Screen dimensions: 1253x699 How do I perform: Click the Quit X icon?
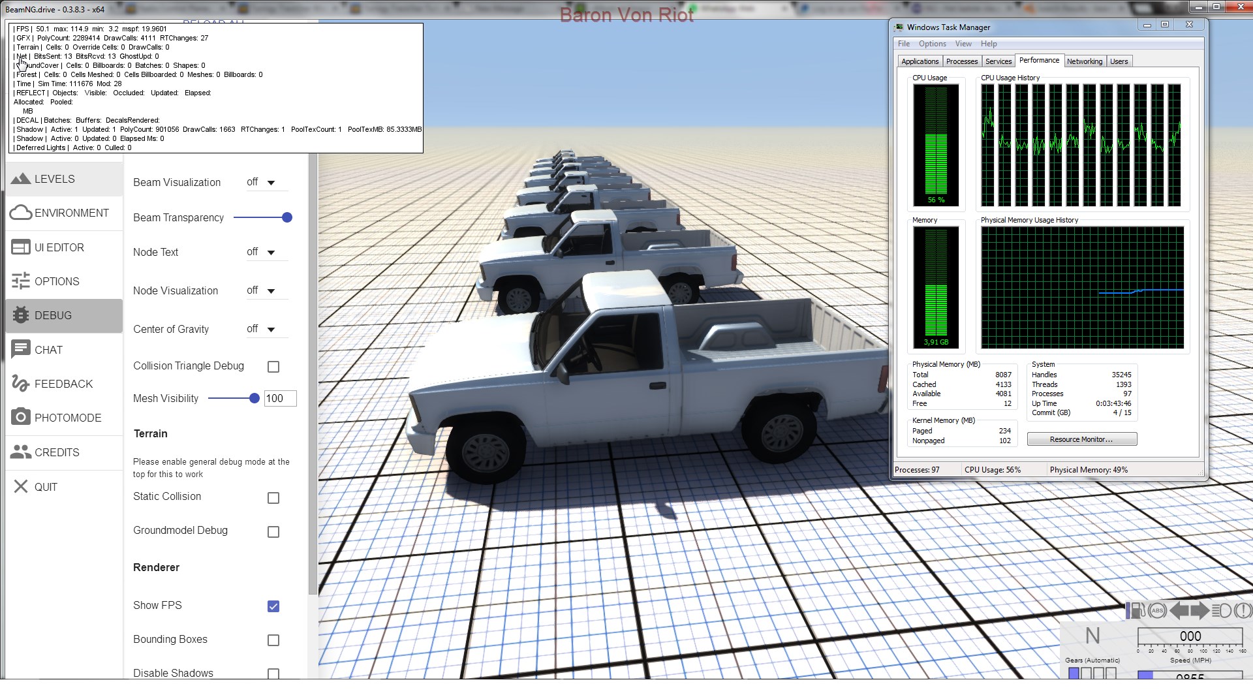[x=21, y=487]
